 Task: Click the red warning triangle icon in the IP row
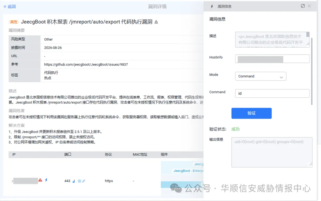point(40,180)
